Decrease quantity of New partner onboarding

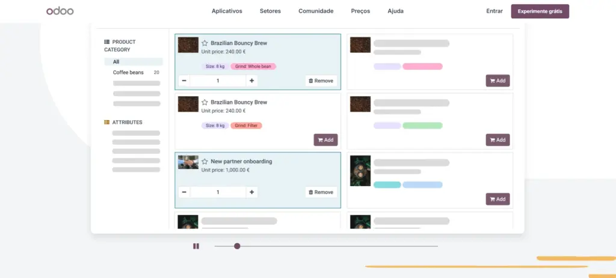coord(184,192)
